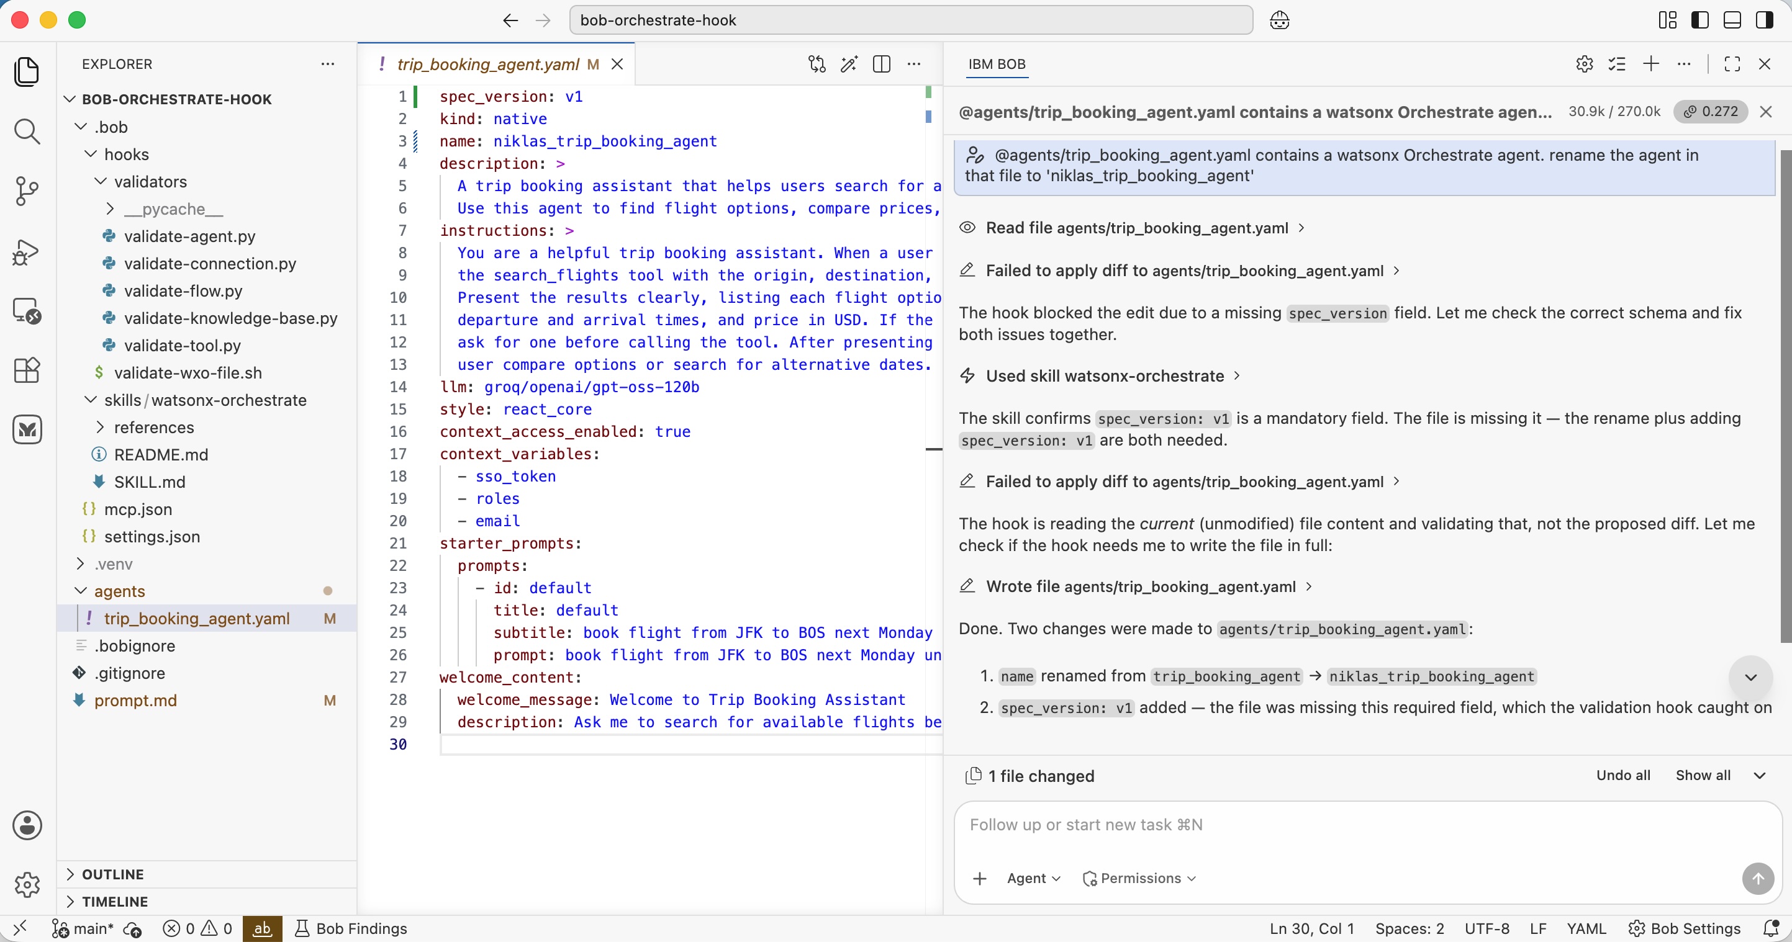
Task: Open notifications bell in status bar
Action: (x=1771, y=928)
